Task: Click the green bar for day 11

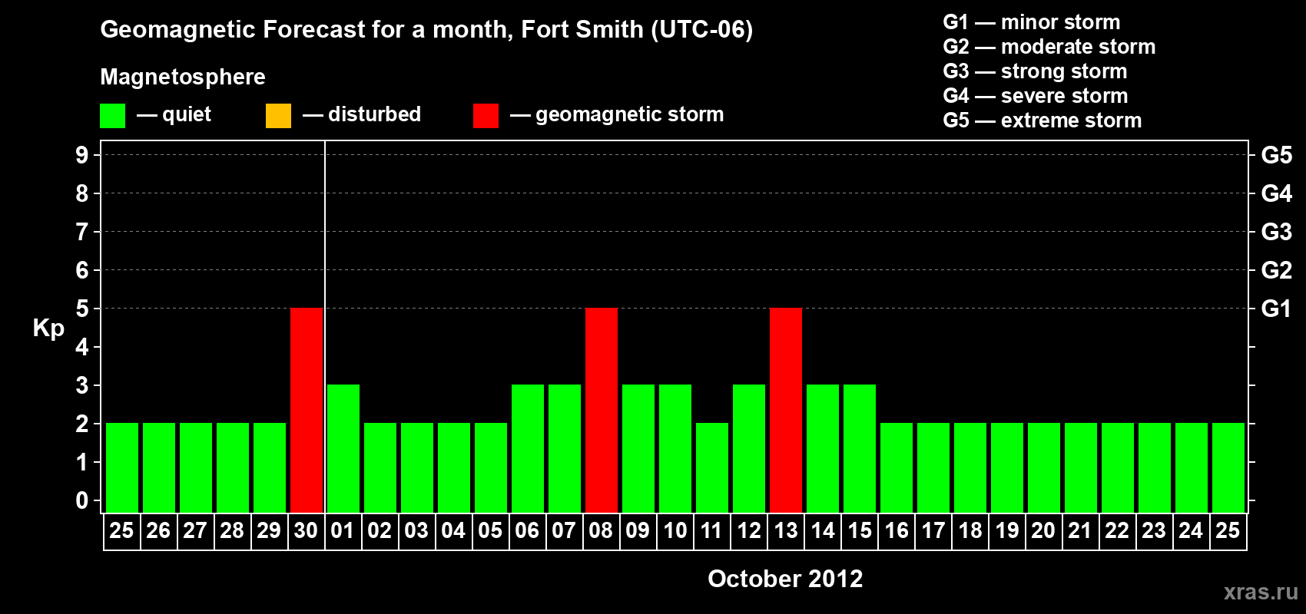Action: (712, 467)
